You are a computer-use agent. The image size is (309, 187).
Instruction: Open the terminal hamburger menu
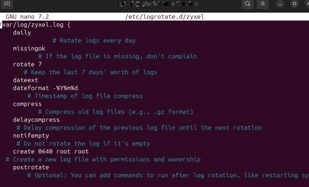[x=263, y=4]
